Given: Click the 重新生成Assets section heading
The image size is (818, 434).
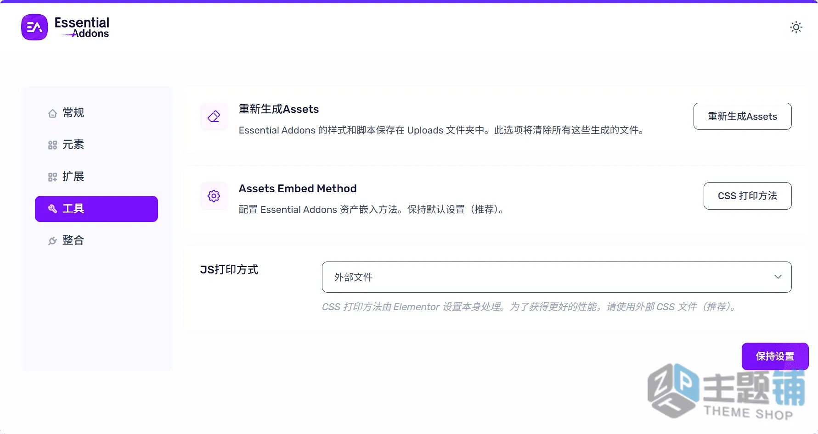Looking at the screenshot, I should tap(279, 109).
